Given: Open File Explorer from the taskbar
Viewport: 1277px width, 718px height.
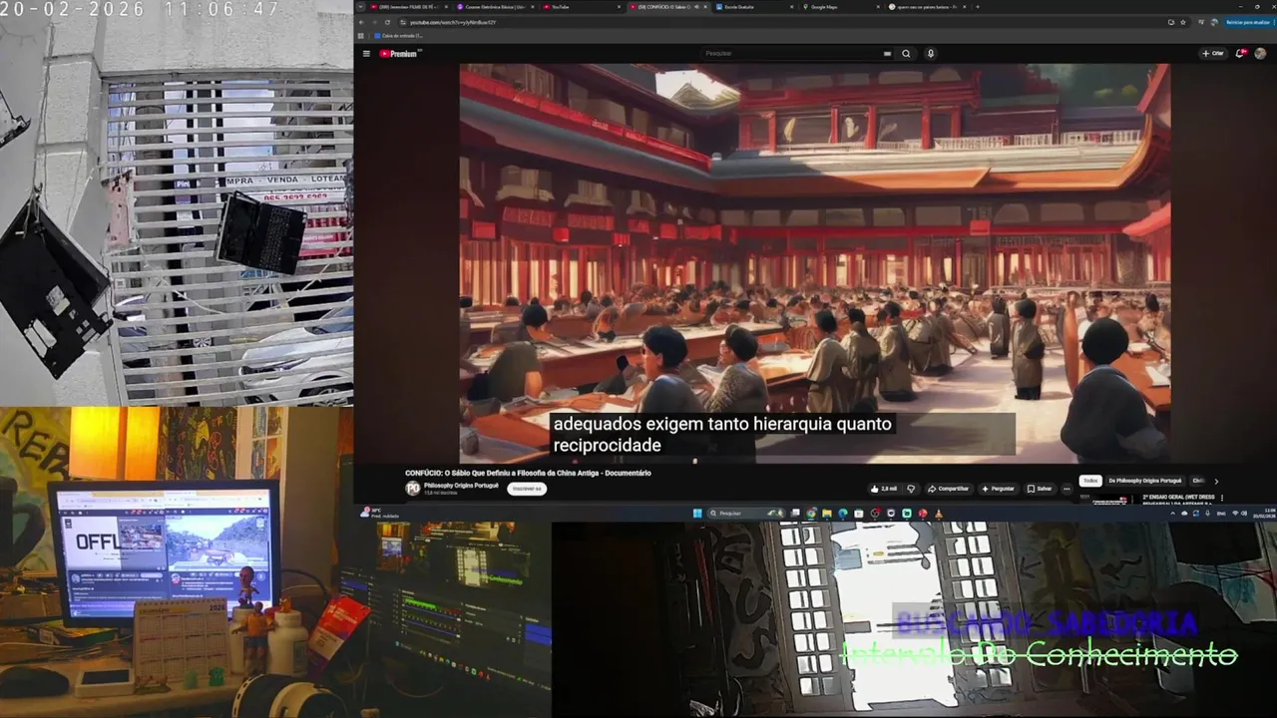Looking at the screenshot, I should click(x=827, y=514).
